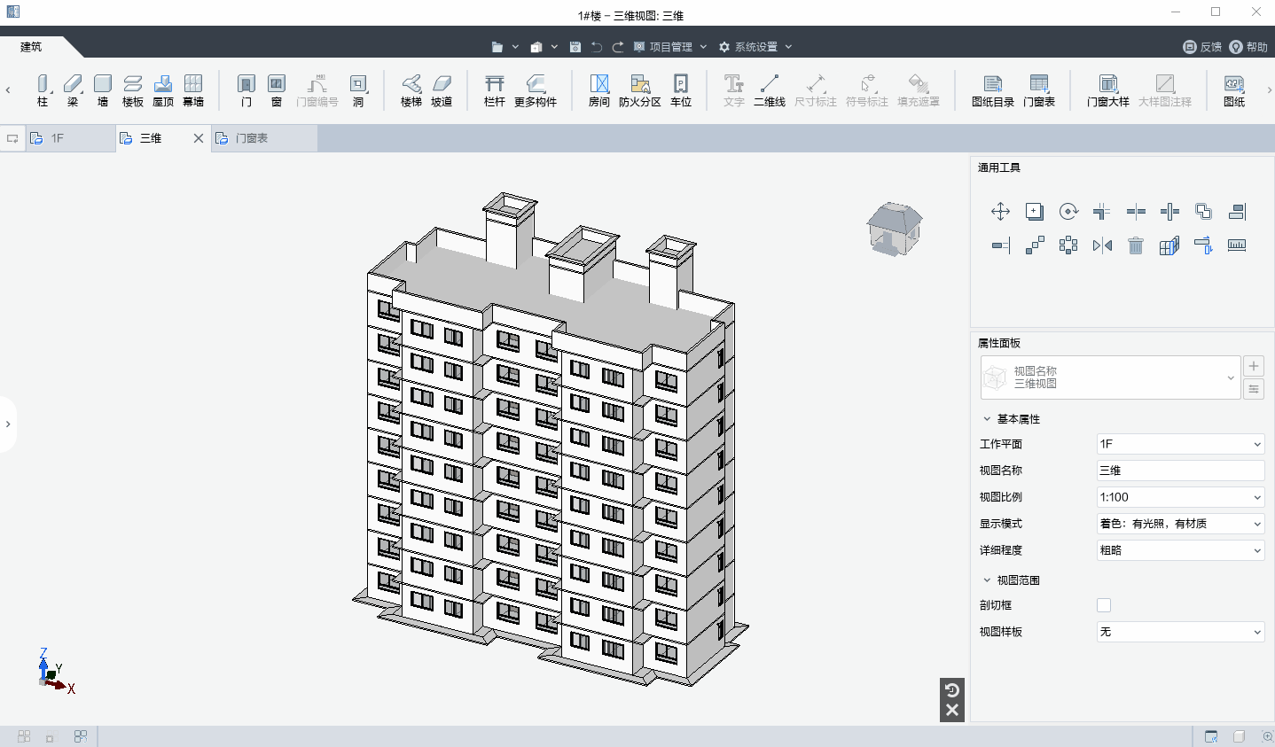Select the corner trim tool in 通用工具
Screen dimensions: 1275x747
click(1102, 211)
